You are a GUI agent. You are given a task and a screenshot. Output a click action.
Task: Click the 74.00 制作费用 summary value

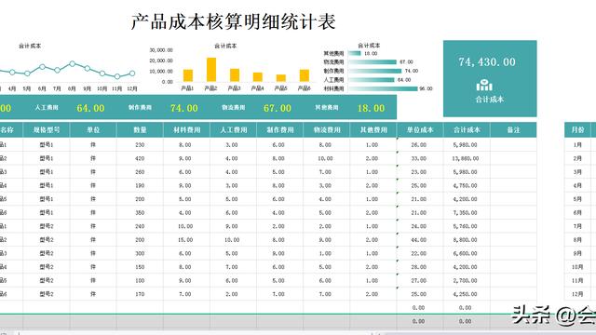(x=184, y=108)
